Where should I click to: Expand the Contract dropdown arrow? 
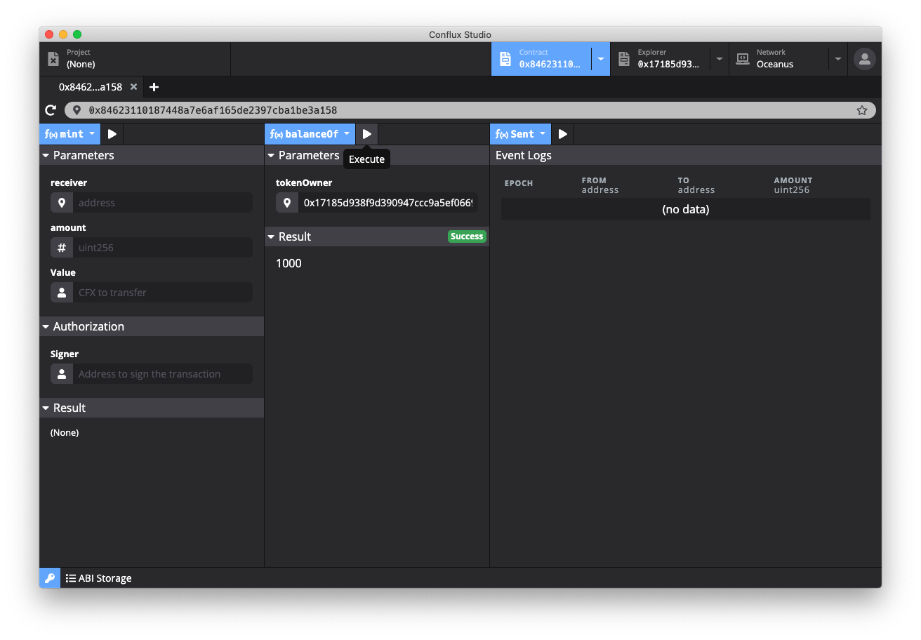601,59
